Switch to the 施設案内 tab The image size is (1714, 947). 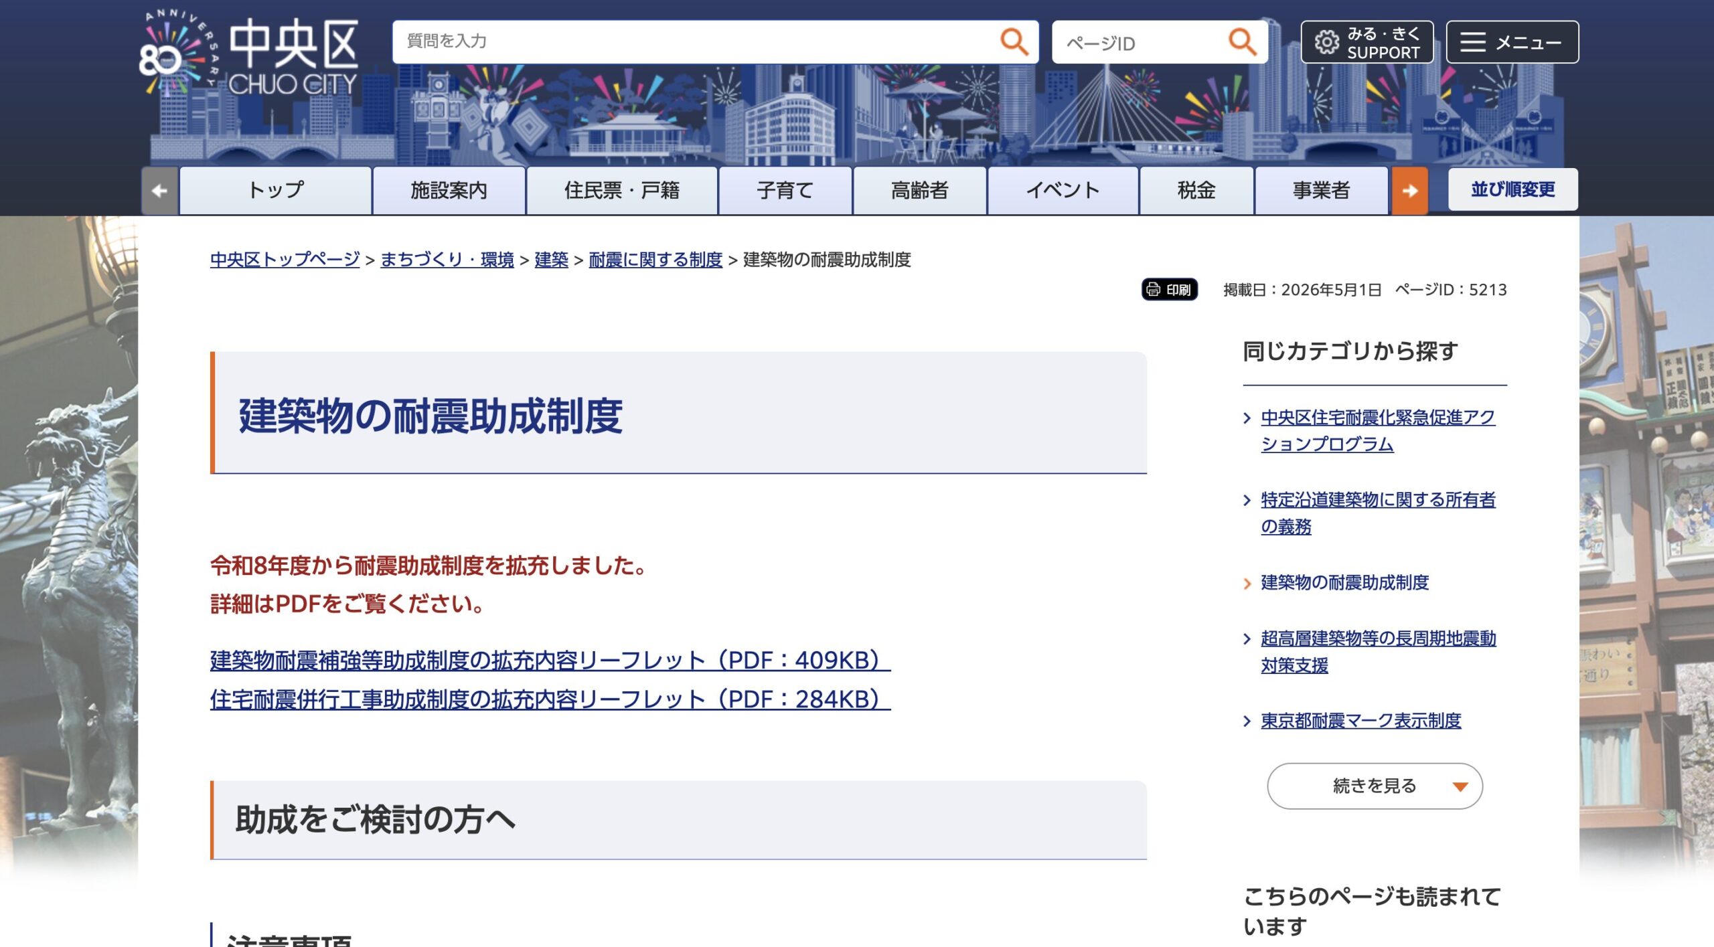click(449, 191)
